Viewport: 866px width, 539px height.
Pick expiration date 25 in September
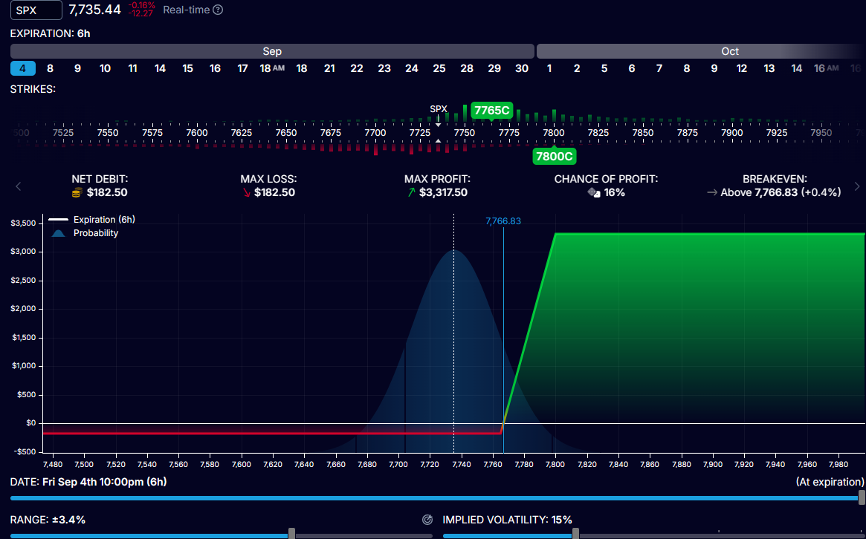click(x=439, y=68)
